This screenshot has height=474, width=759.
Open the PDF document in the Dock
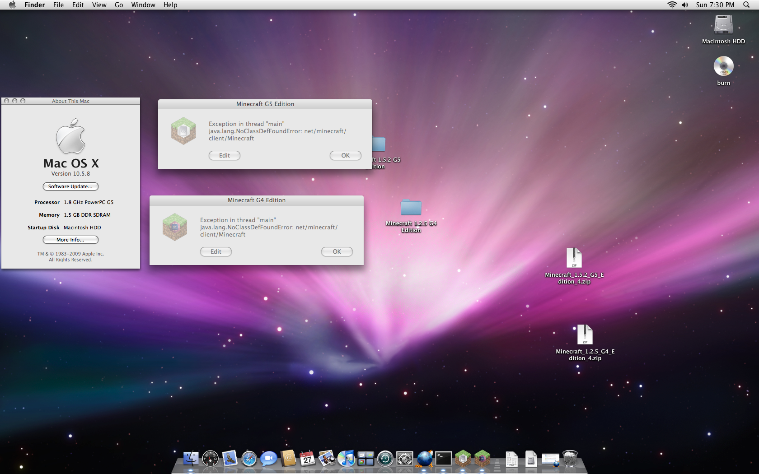pos(511,459)
